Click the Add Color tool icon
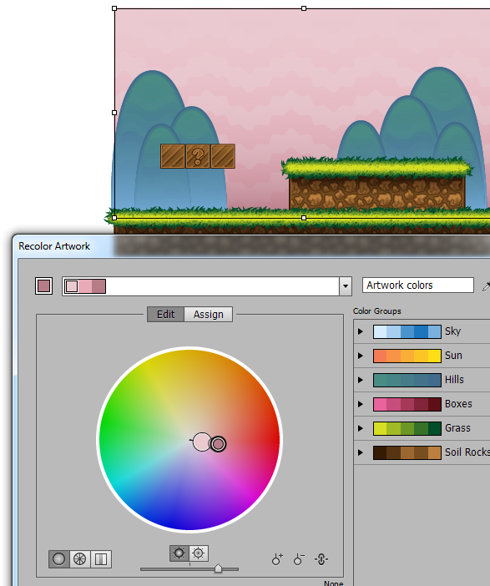 click(x=277, y=559)
